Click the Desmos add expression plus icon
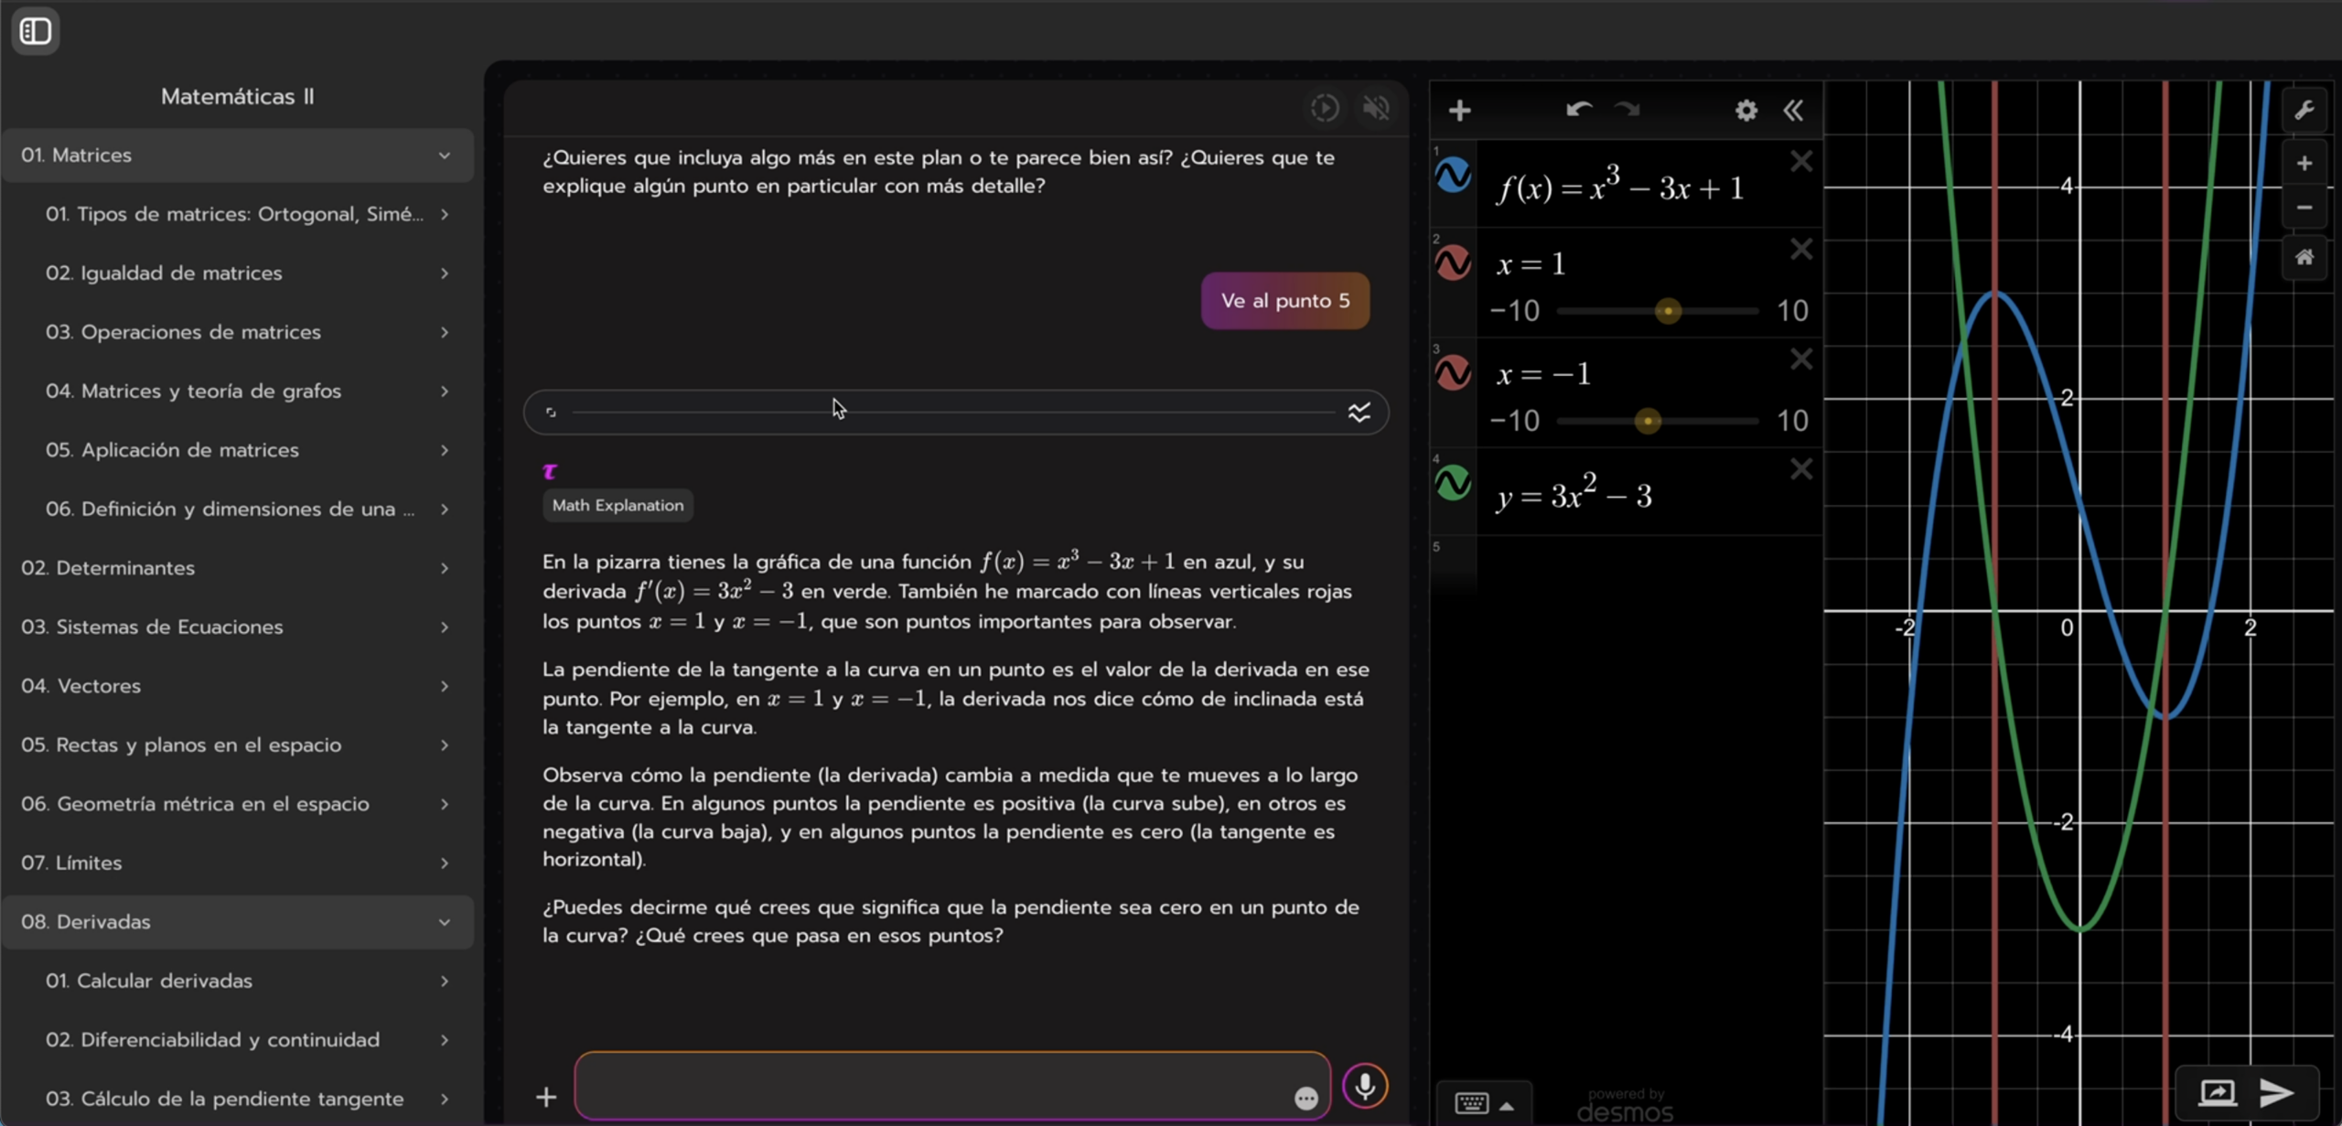This screenshot has width=2342, height=1126. (1459, 111)
